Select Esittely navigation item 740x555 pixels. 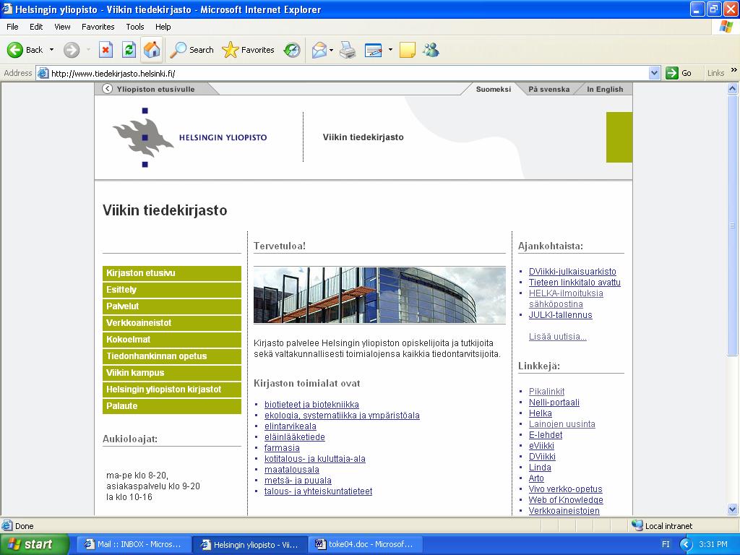pos(172,290)
